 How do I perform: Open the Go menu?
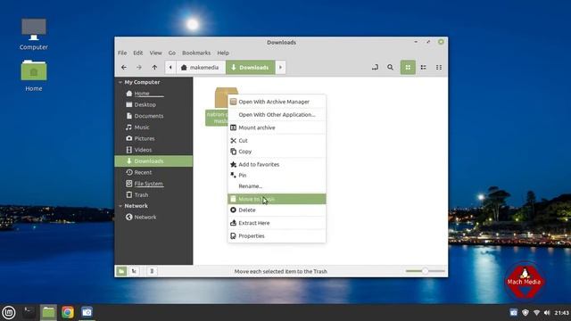pyautogui.click(x=172, y=53)
